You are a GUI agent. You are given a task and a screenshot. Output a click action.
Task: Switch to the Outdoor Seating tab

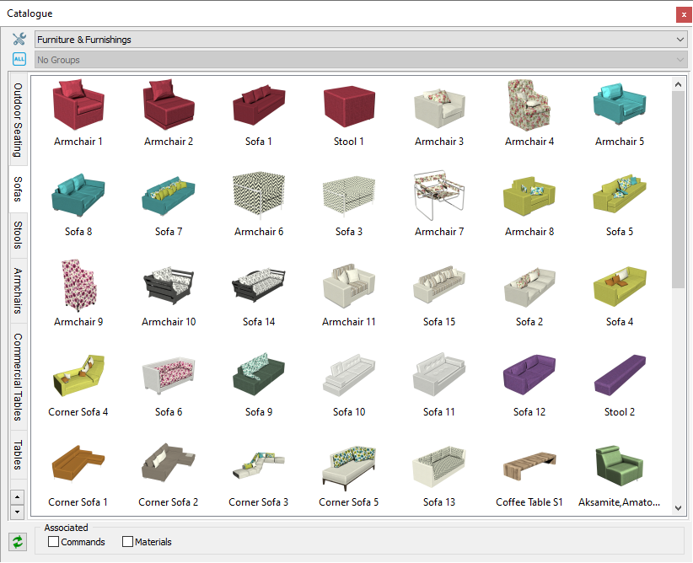click(18, 120)
